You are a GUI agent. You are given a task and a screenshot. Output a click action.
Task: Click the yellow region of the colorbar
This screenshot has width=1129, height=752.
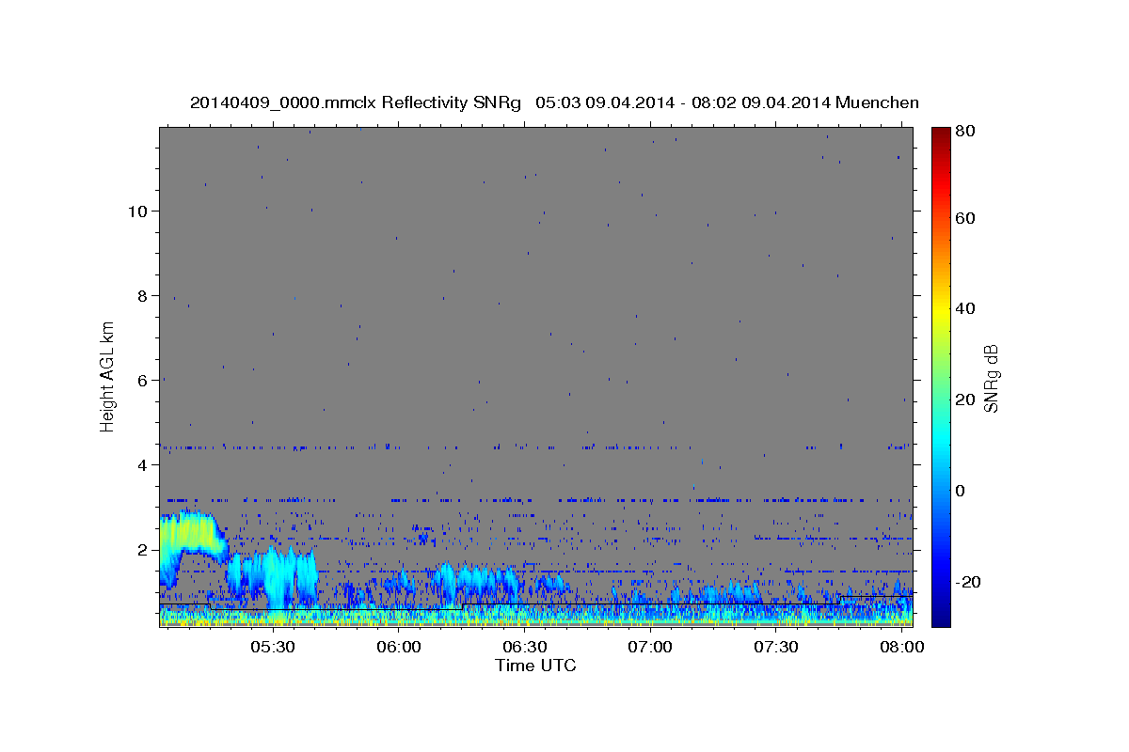(940, 310)
